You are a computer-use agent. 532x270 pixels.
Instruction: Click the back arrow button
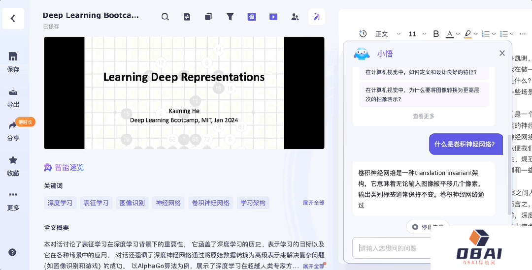point(13,19)
